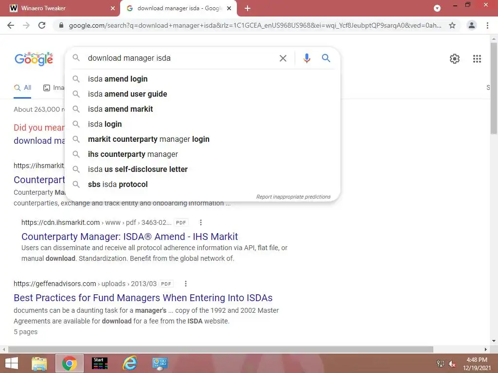498x373 pixels.
Task: Open Best Practices for Fund Managers result
Action: coord(143,298)
